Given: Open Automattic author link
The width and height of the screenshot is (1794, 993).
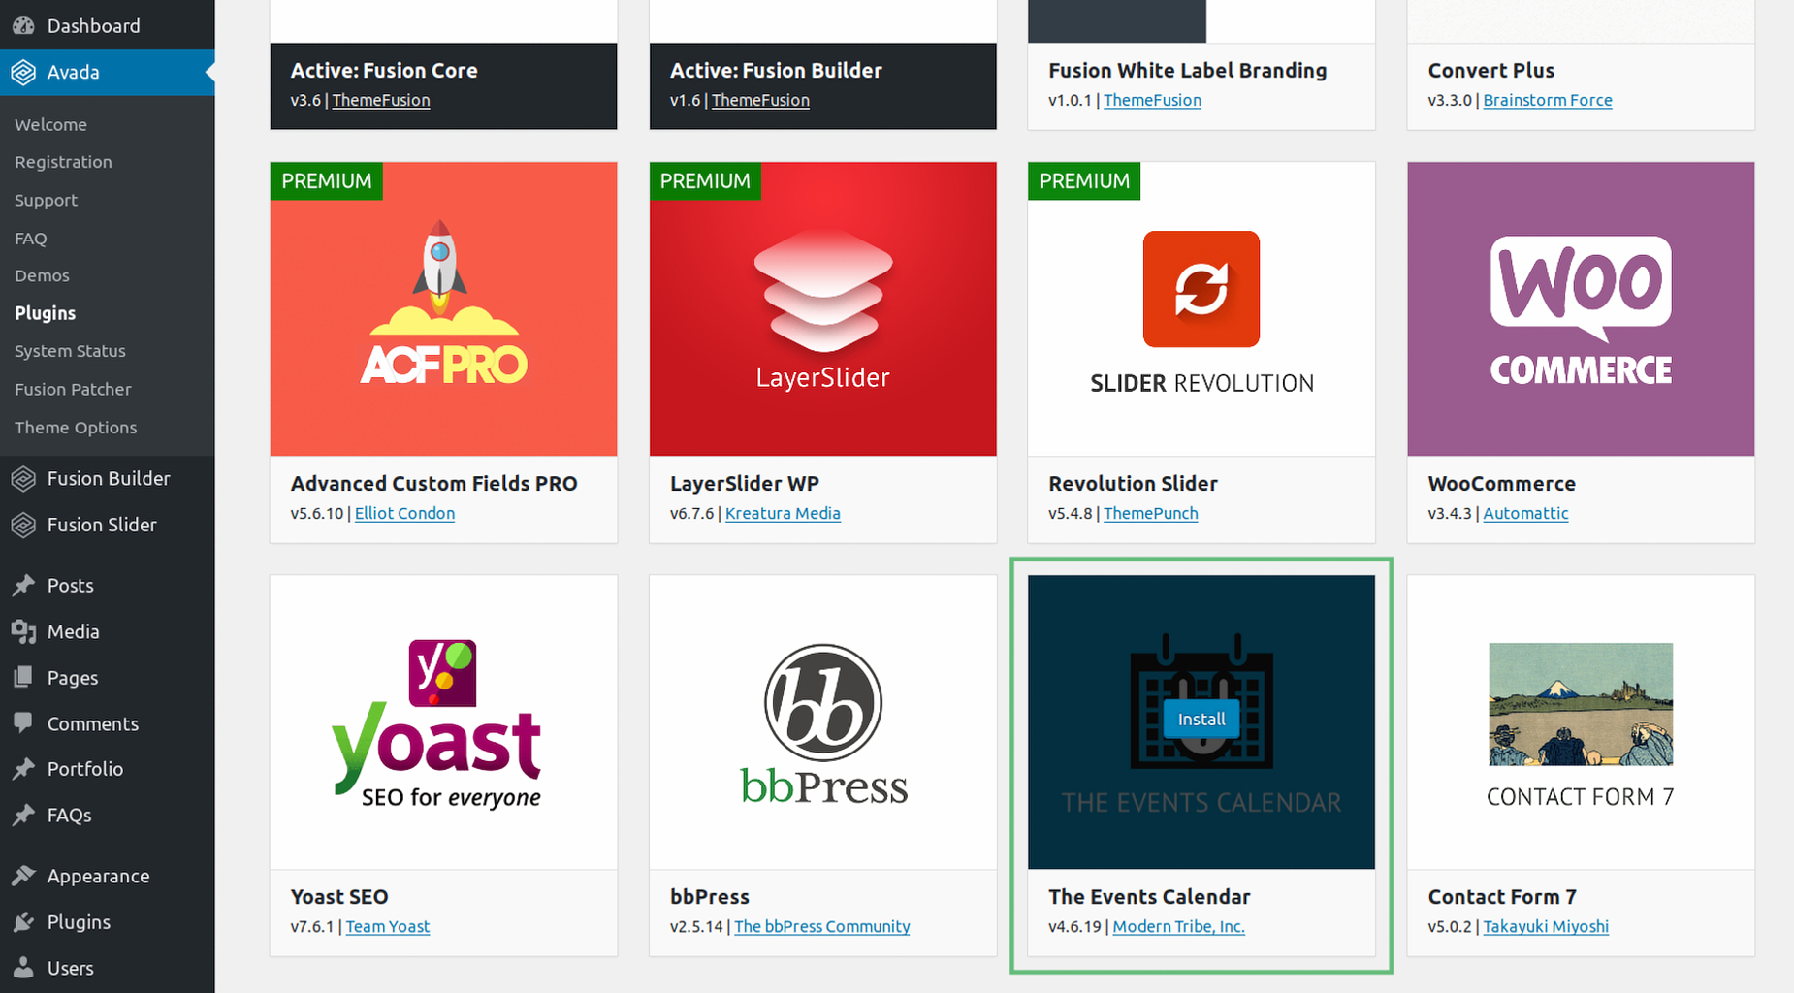Looking at the screenshot, I should click(1525, 513).
